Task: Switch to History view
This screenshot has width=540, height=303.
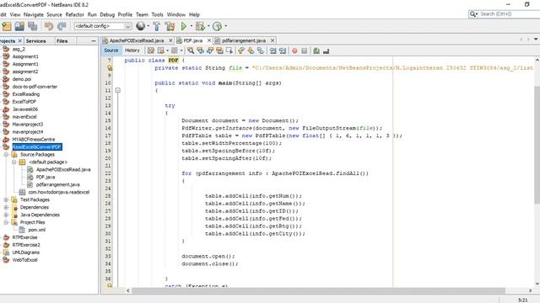Action: click(132, 50)
